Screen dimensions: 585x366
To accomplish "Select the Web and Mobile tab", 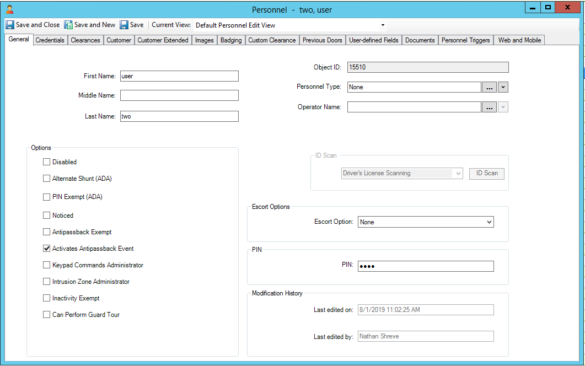I will (x=518, y=40).
